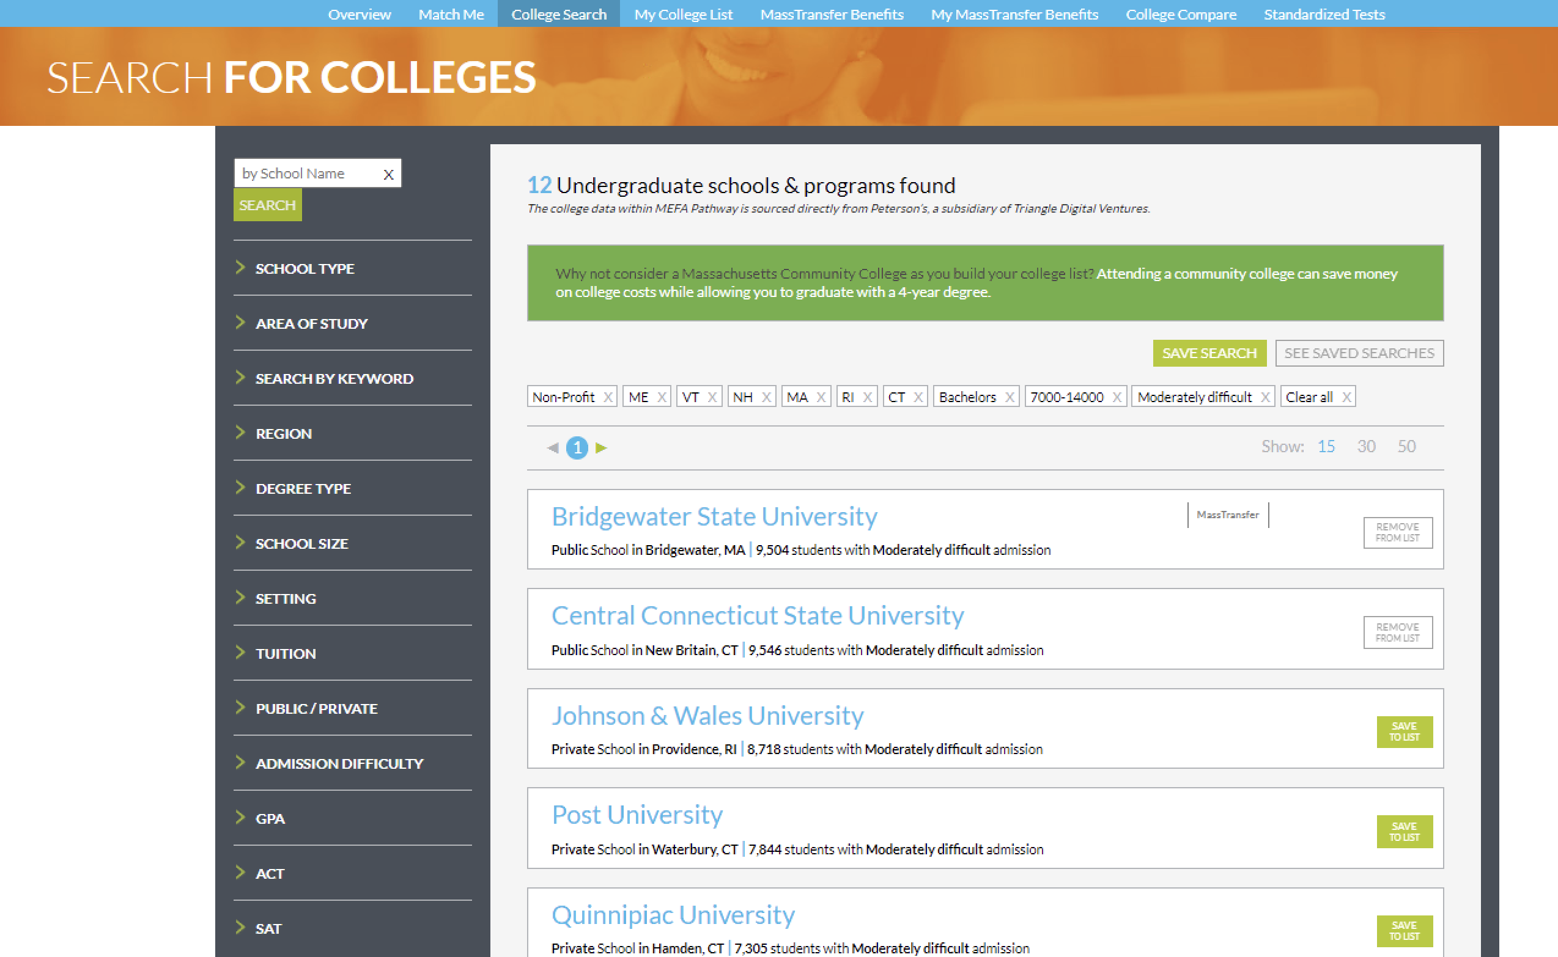This screenshot has width=1558, height=957.
Task: Go to previous results page arrow
Action: [x=552, y=447]
